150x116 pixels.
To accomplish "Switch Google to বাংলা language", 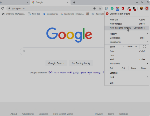I will click(x=56, y=72).
